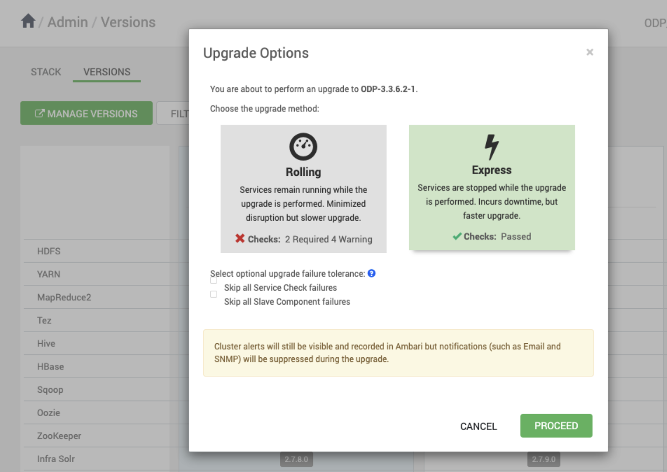Click CANCEL in the dialog
The width and height of the screenshot is (667, 472).
tap(478, 426)
